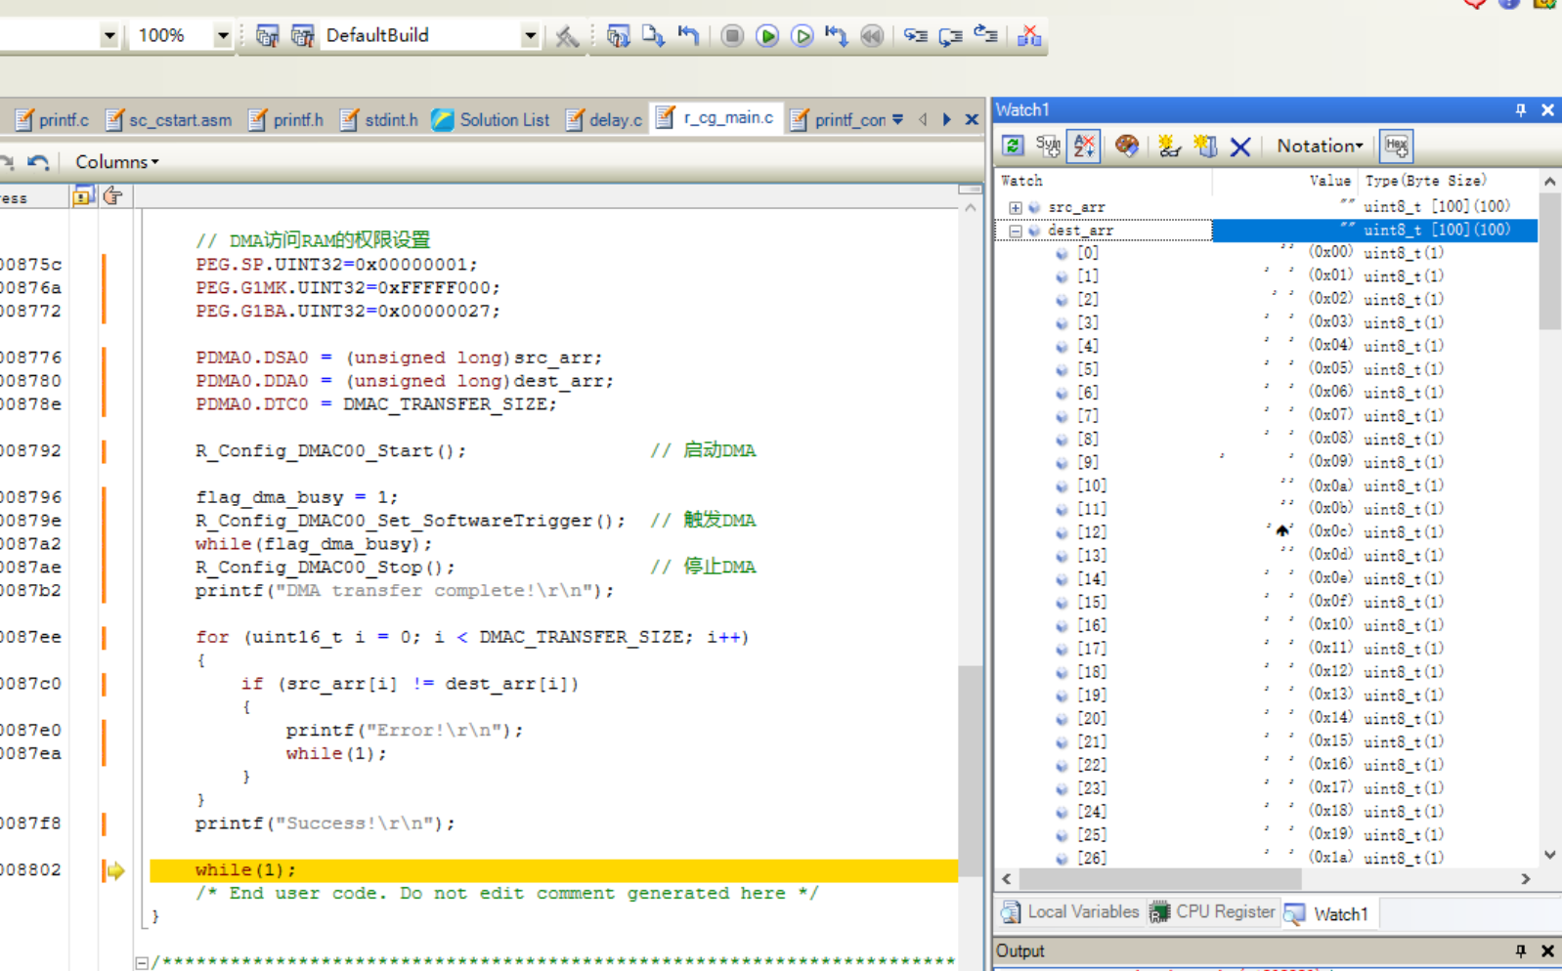
Task: Open the dropdown left of zoom box
Action: coord(109,36)
